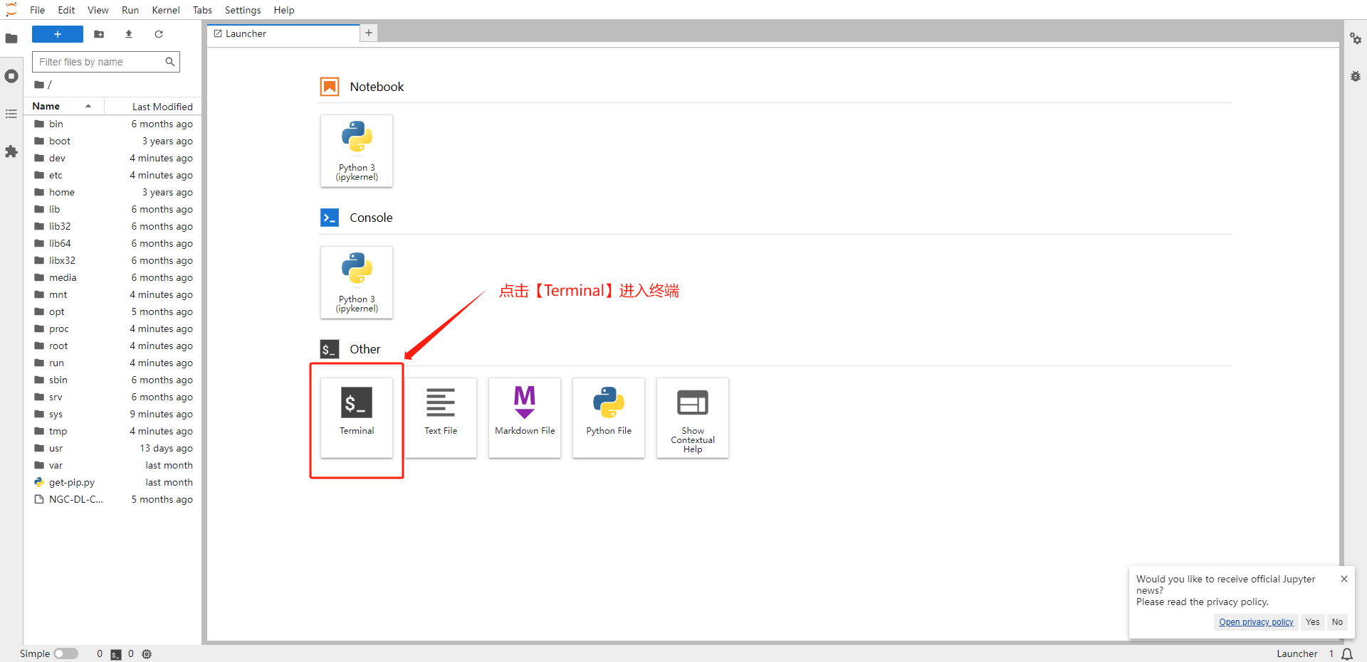Viewport: 1367px width, 662px height.
Task: Select the opt folder
Action: (113, 311)
